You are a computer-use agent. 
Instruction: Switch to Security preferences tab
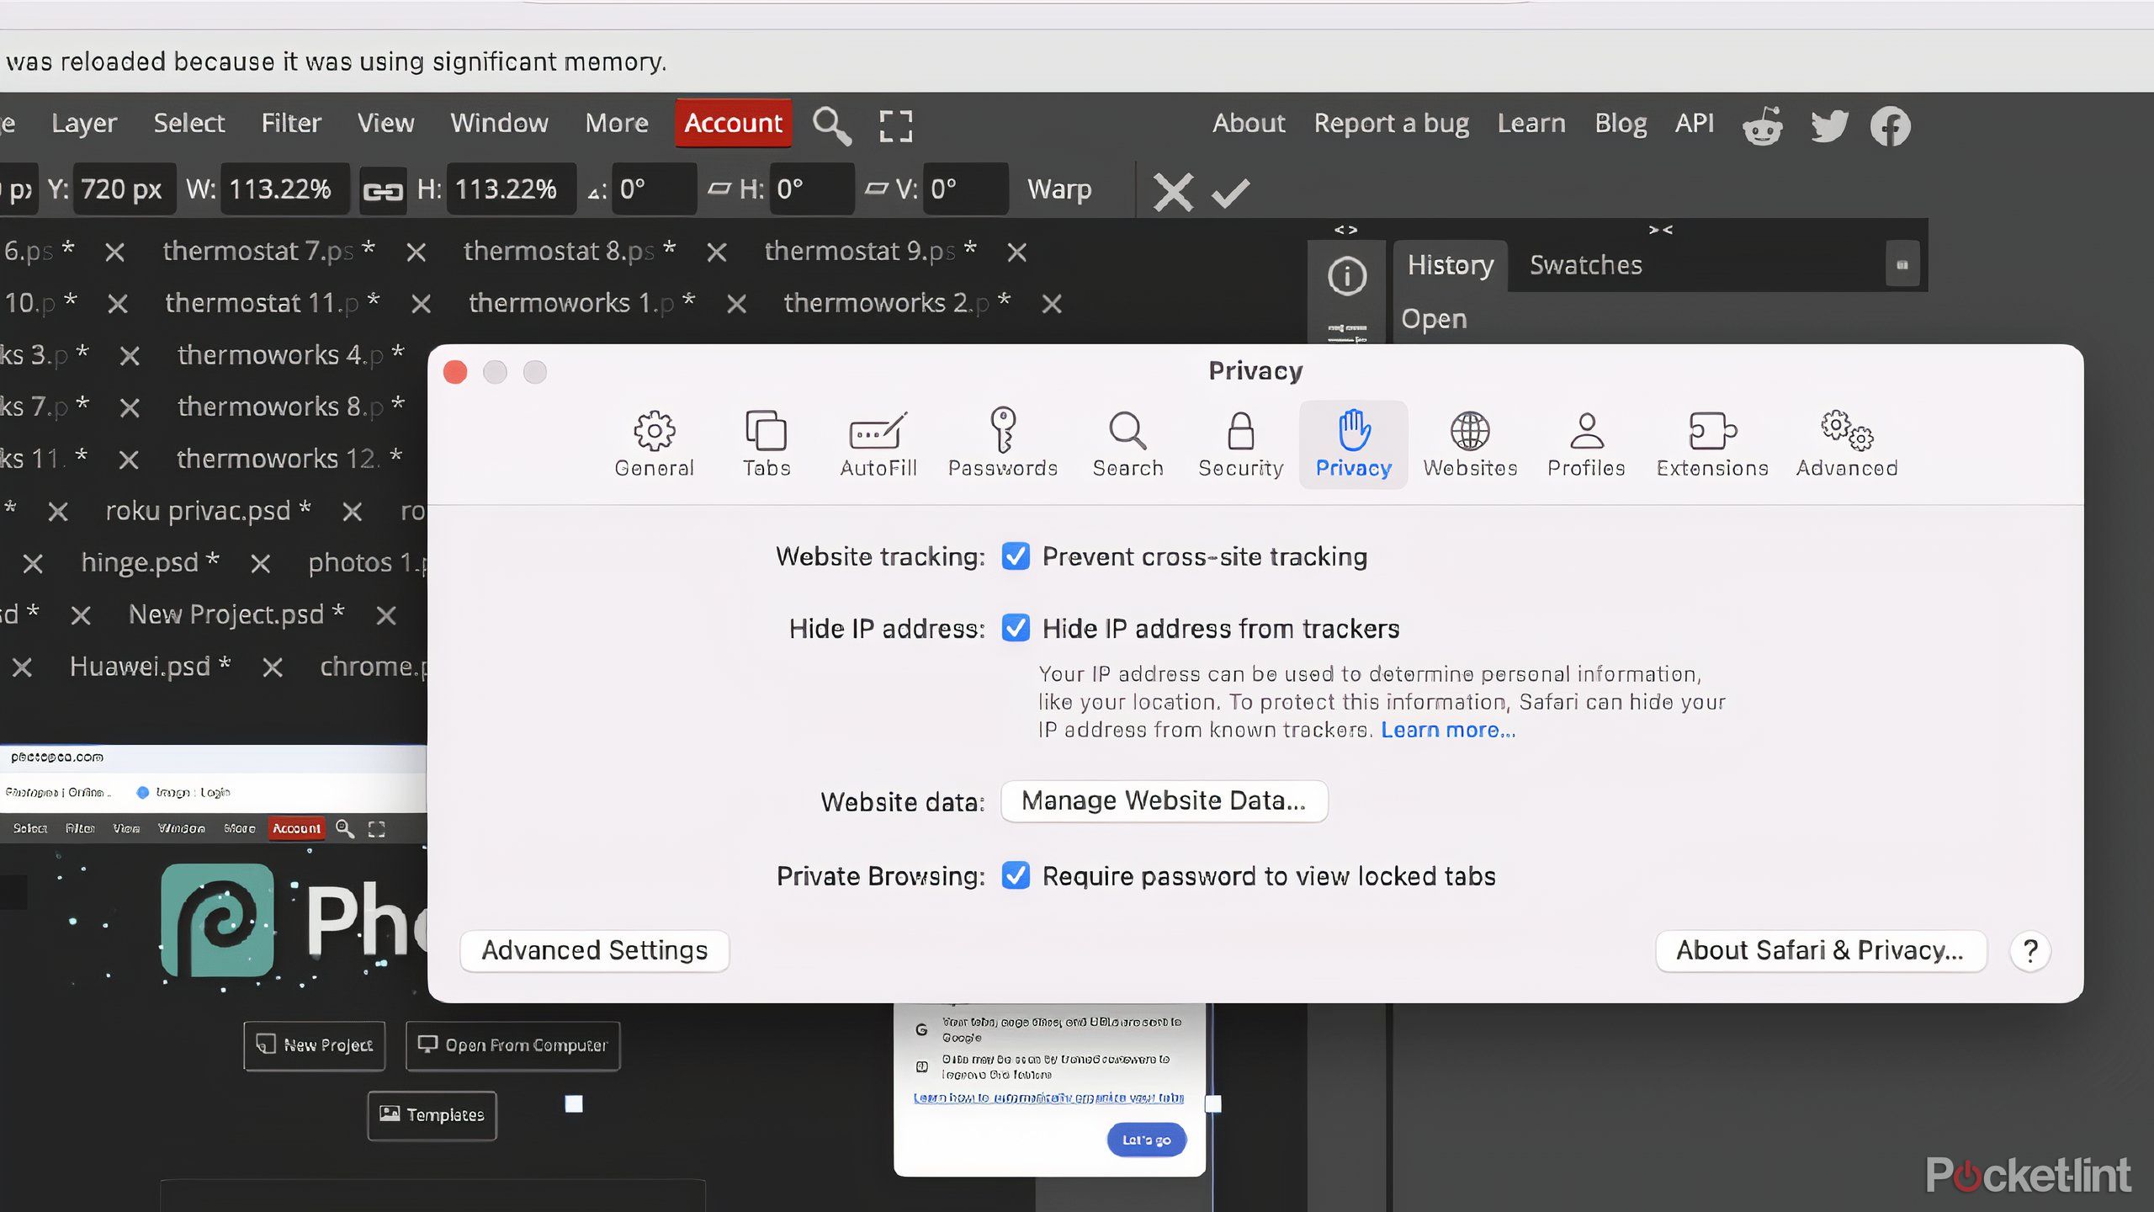coord(1239,443)
